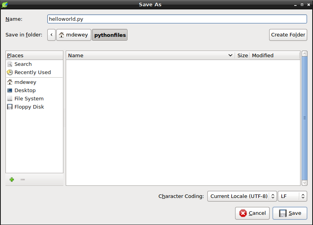Sort files by Modified column
The height and width of the screenshot is (225, 313).
(x=275, y=55)
